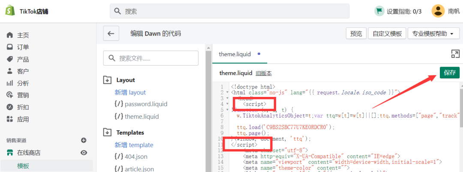Collapse the Templates folder
The width and height of the screenshot is (463, 172).
[107, 133]
